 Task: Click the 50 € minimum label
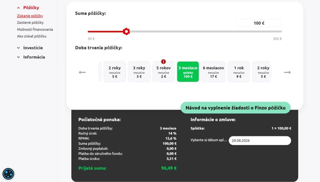click(x=91, y=39)
